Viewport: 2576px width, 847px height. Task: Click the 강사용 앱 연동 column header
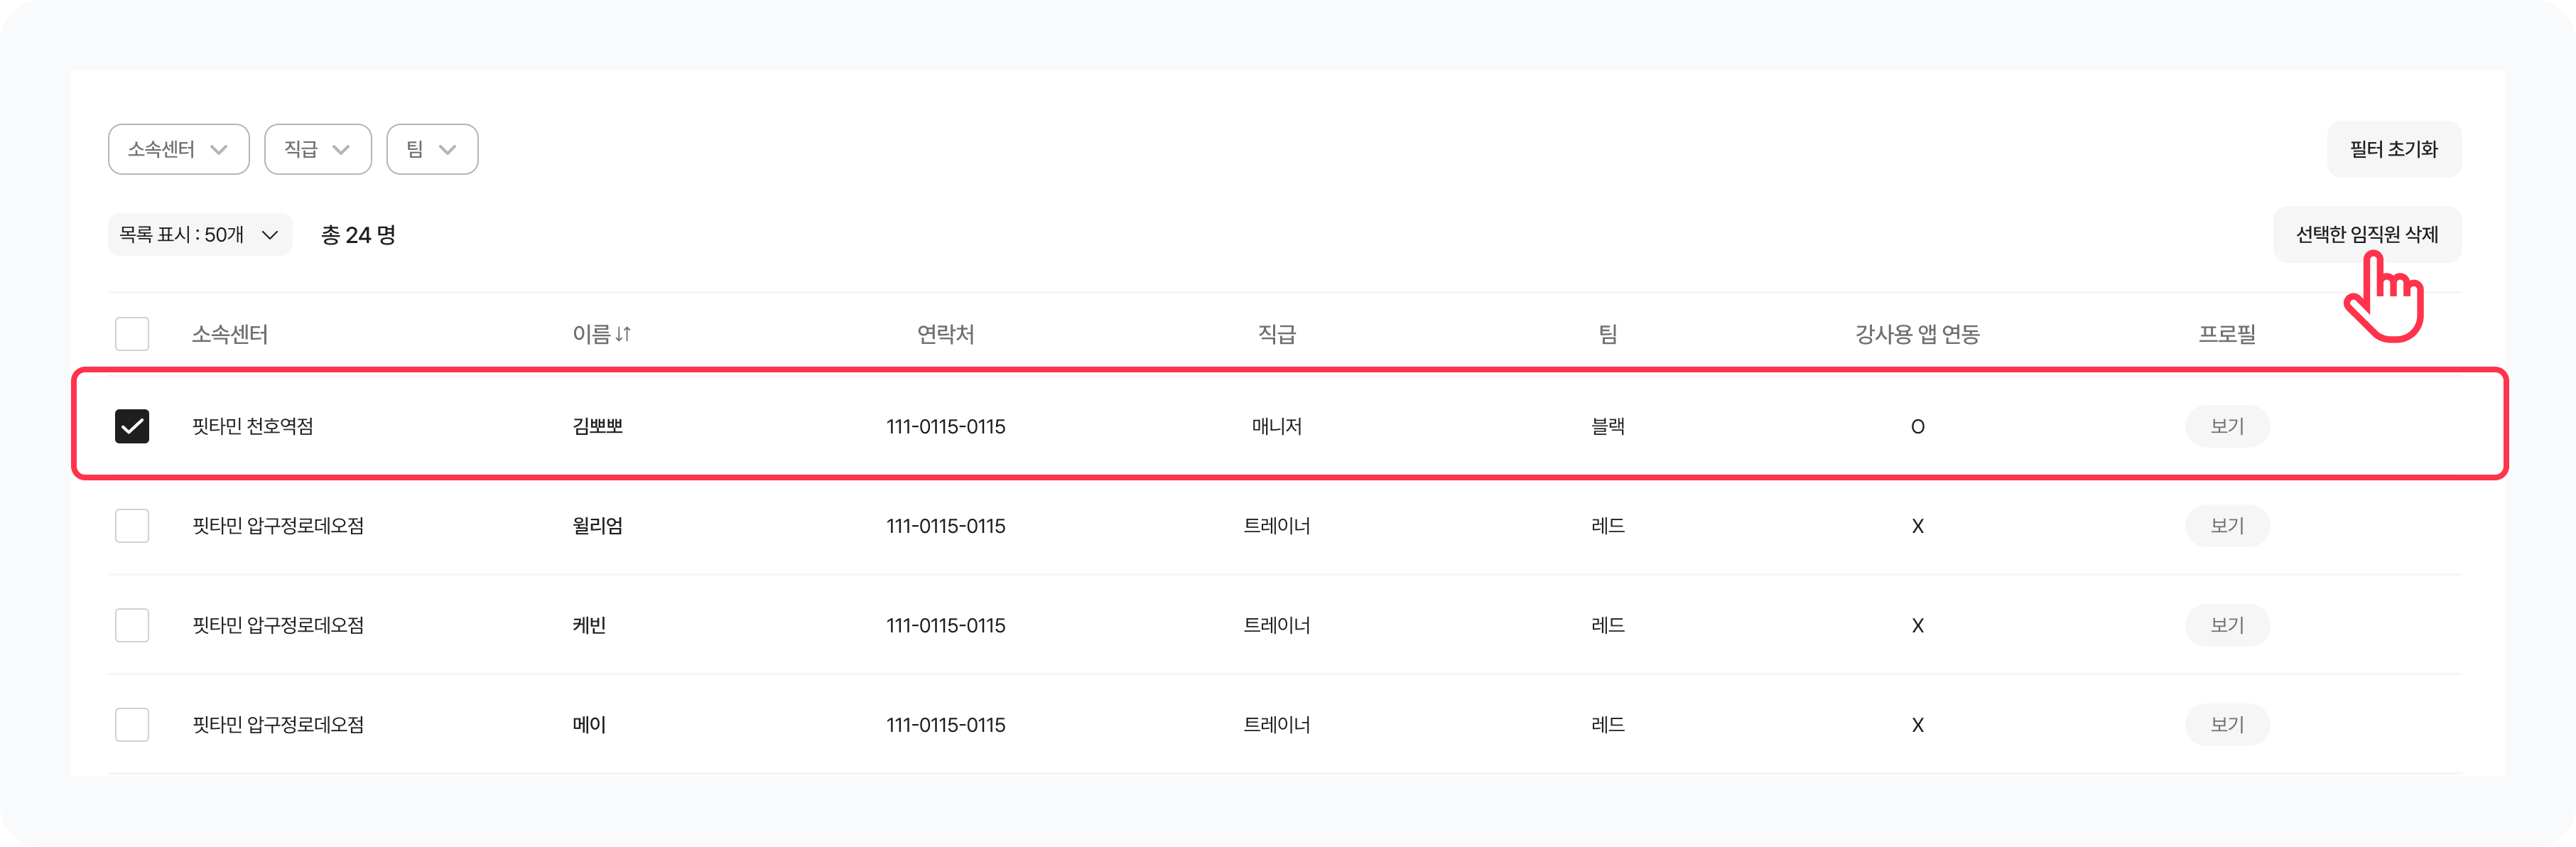(1916, 334)
